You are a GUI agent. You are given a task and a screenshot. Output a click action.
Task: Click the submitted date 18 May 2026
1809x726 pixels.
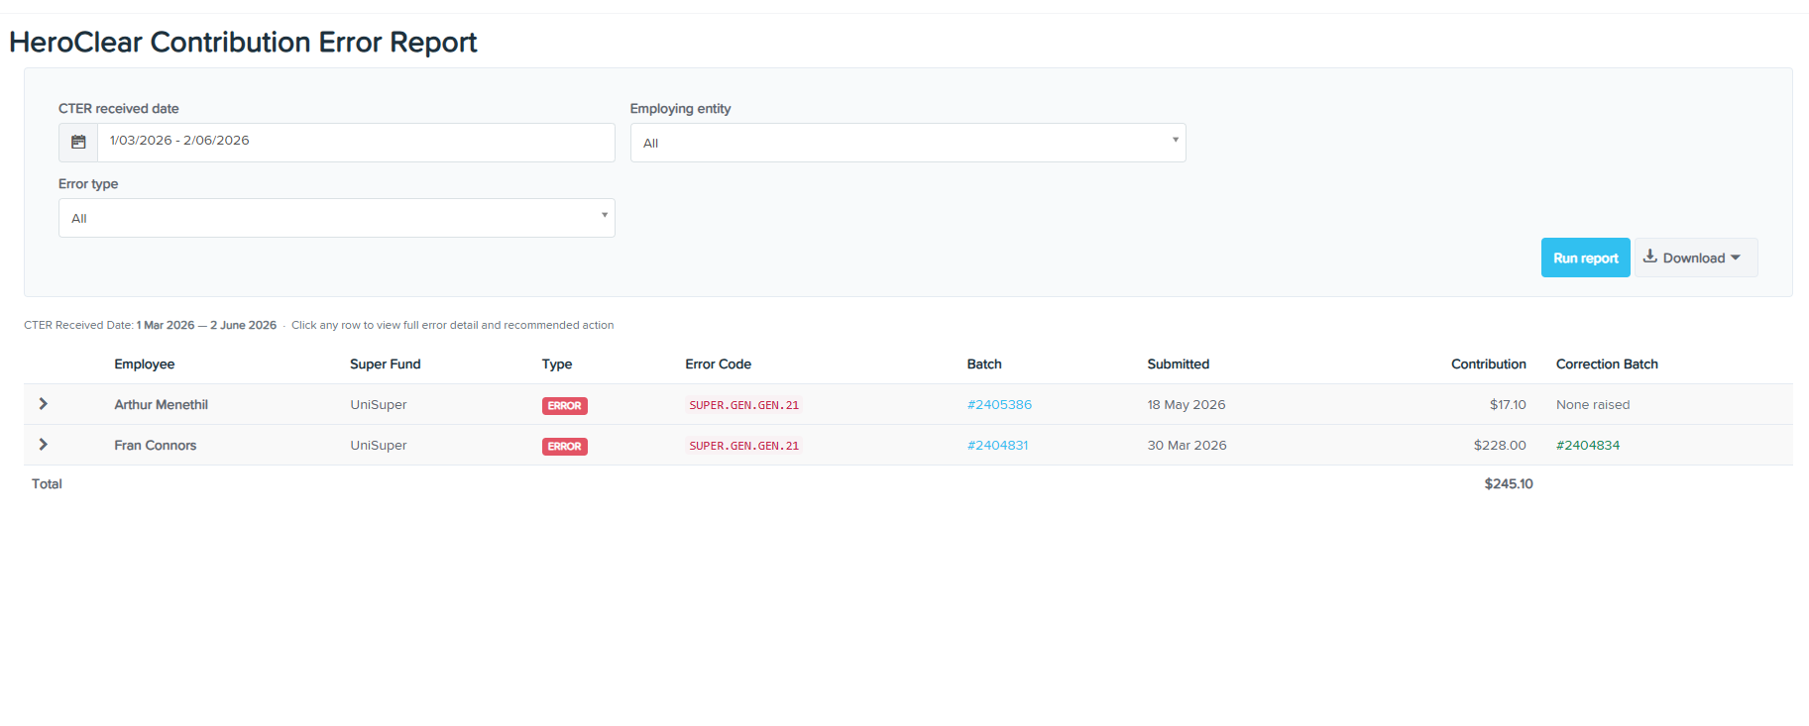point(1187,405)
